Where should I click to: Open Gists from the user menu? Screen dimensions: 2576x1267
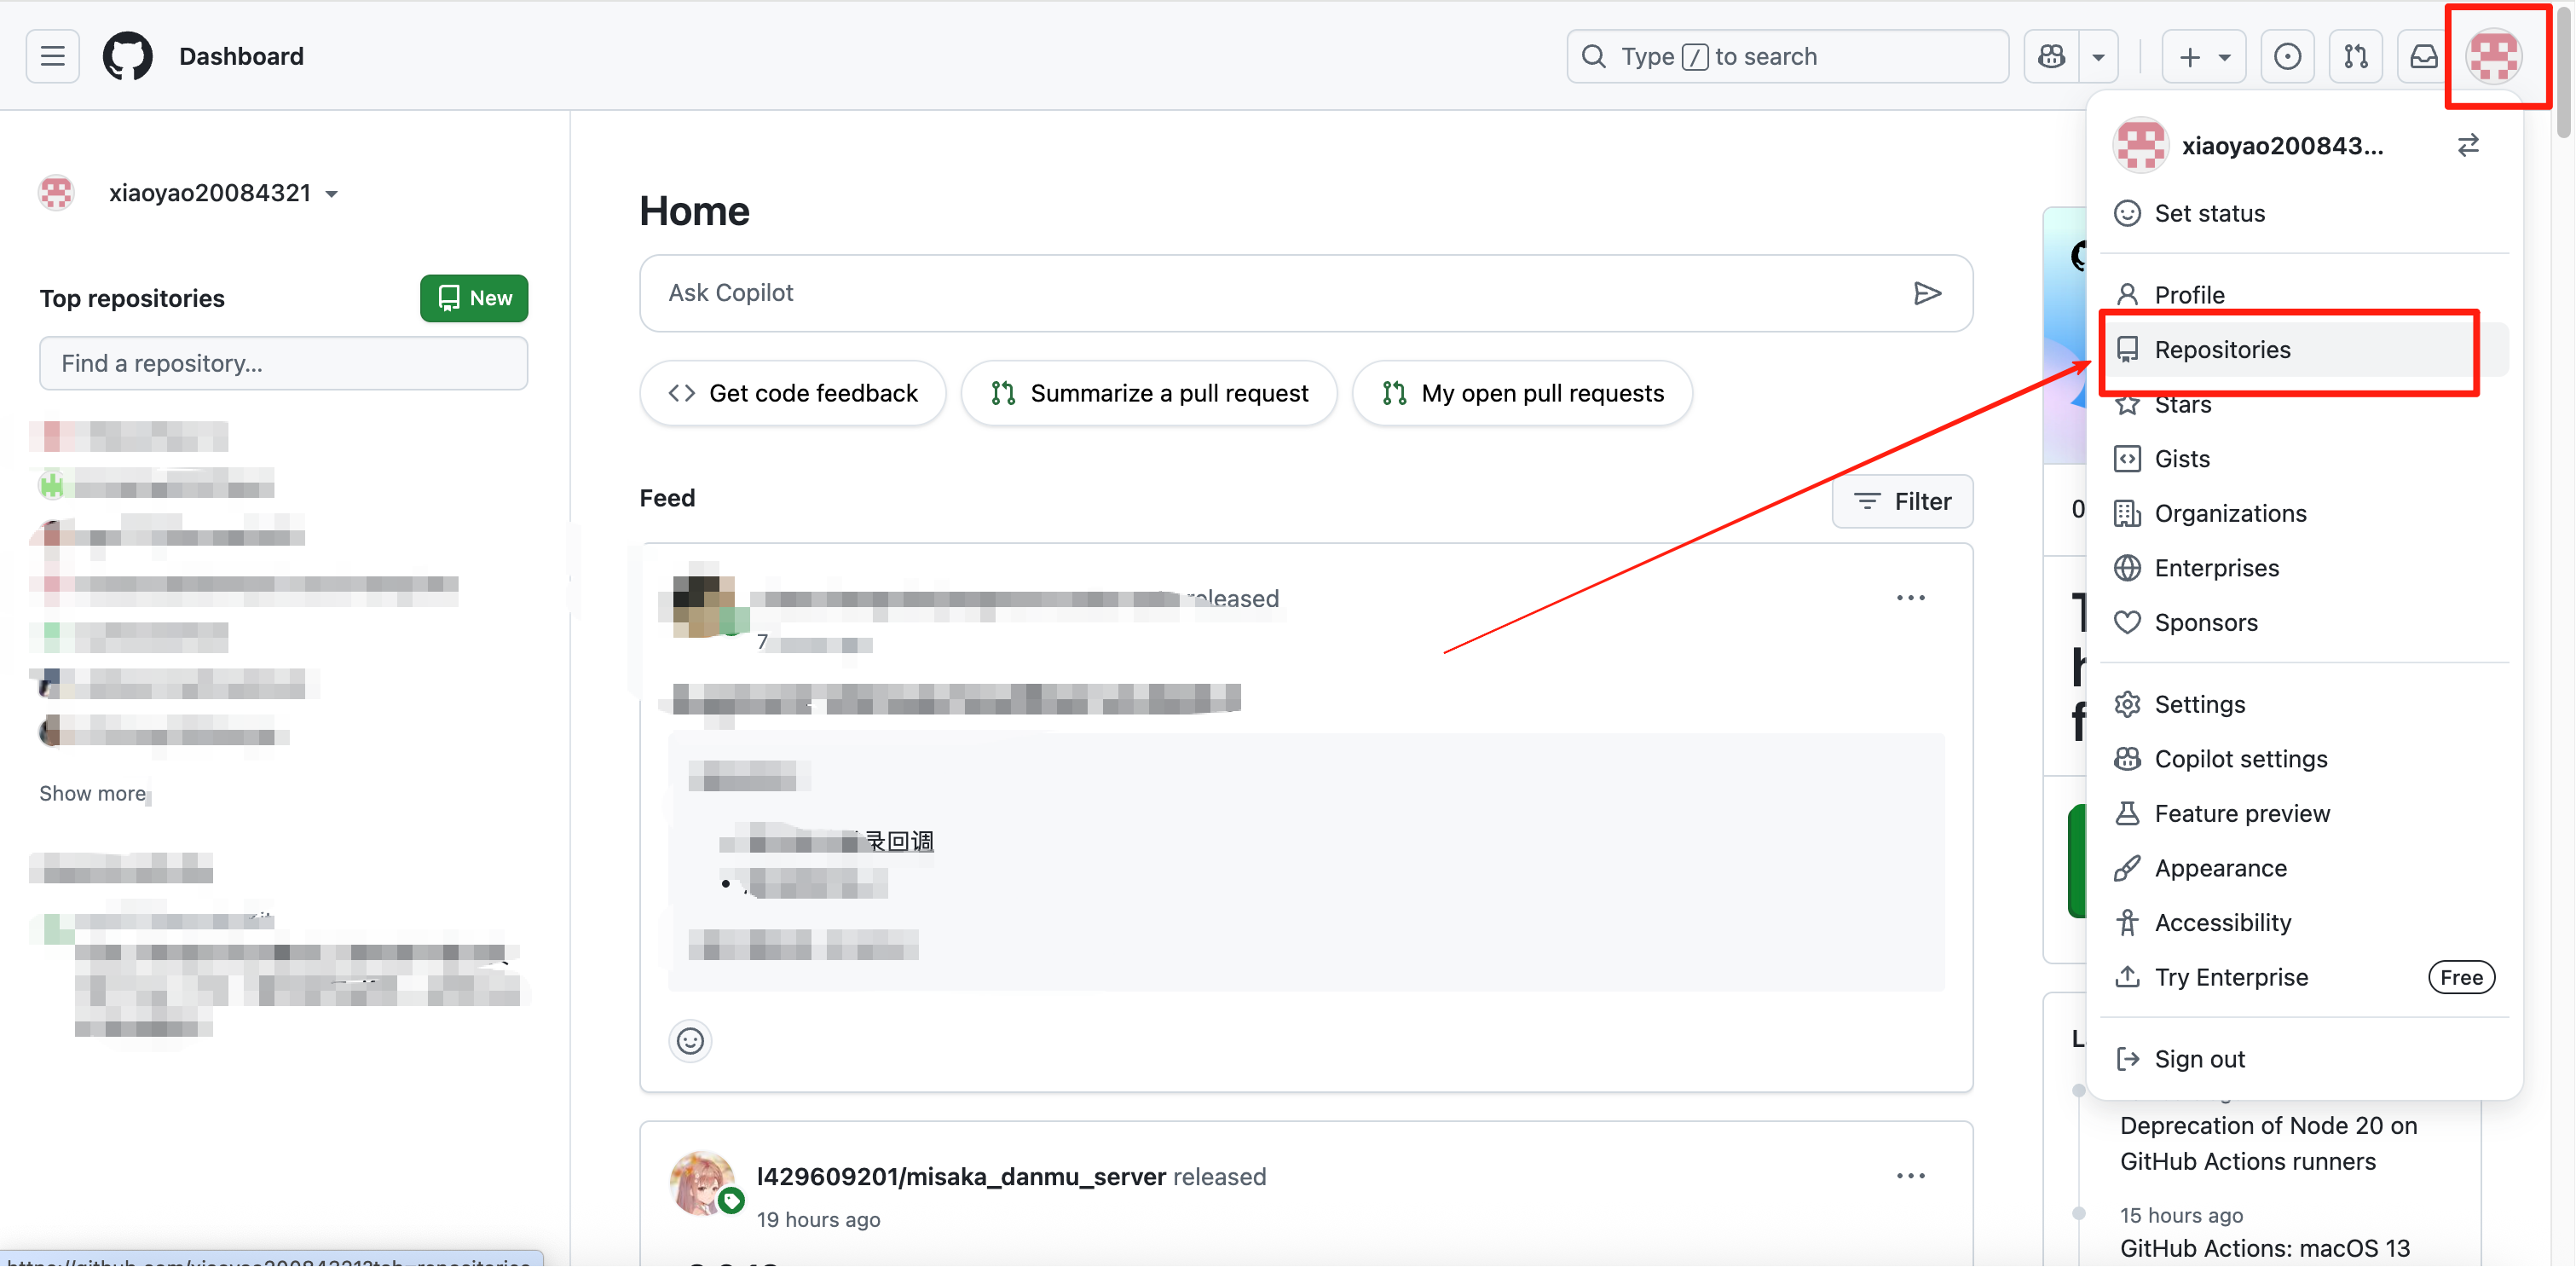2304,458
